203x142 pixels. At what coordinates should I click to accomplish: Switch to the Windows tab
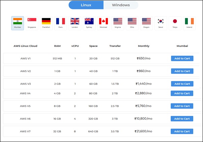(x=121, y=5)
